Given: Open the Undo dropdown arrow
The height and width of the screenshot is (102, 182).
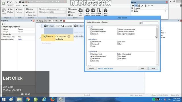Looking at the screenshot, I should [23, 9].
